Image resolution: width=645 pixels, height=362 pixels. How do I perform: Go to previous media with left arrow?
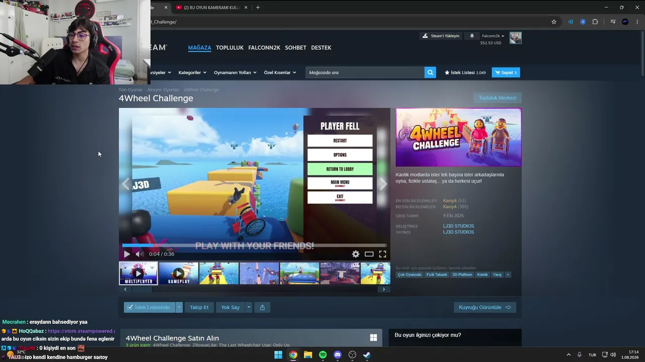[x=125, y=184]
